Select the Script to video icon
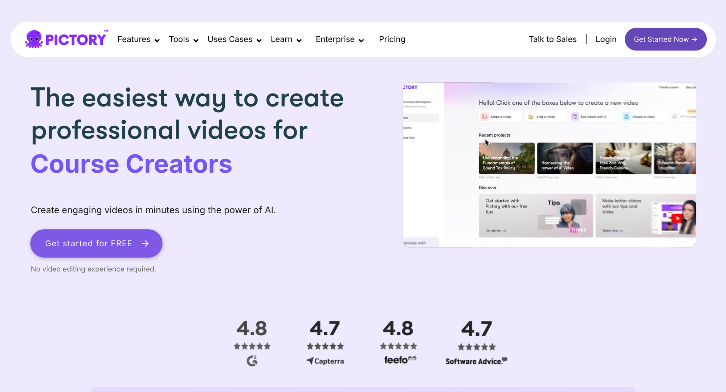 485,117
